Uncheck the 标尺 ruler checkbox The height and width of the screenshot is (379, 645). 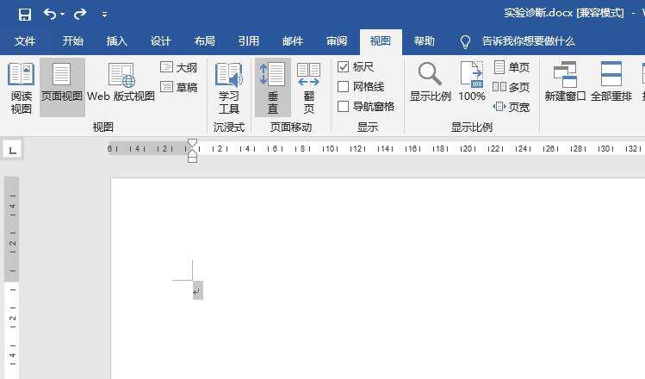pos(343,66)
